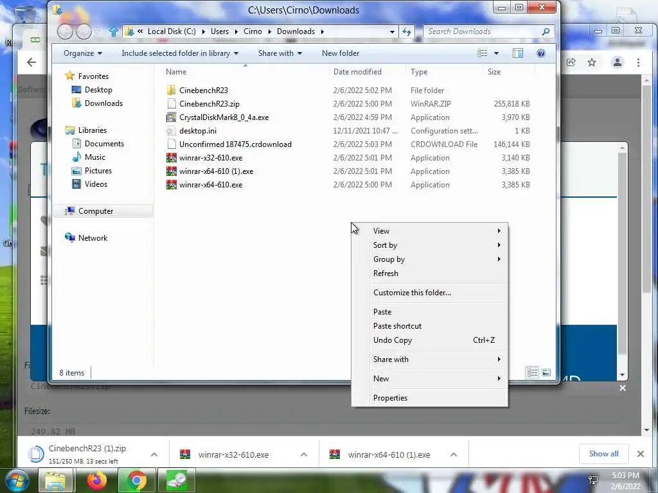Select winrar-x64-610 (1).exe icon in list

click(x=171, y=171)
